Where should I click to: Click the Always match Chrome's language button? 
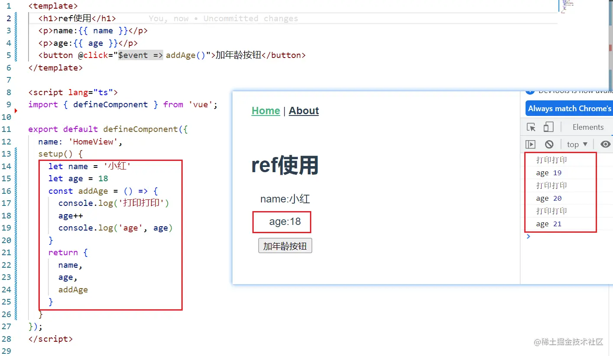coord(569,109)
